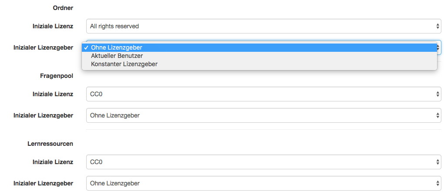444x195 pixels.
Task: Click the 'Fragenpool' section heading
Action: click(56, 75)
